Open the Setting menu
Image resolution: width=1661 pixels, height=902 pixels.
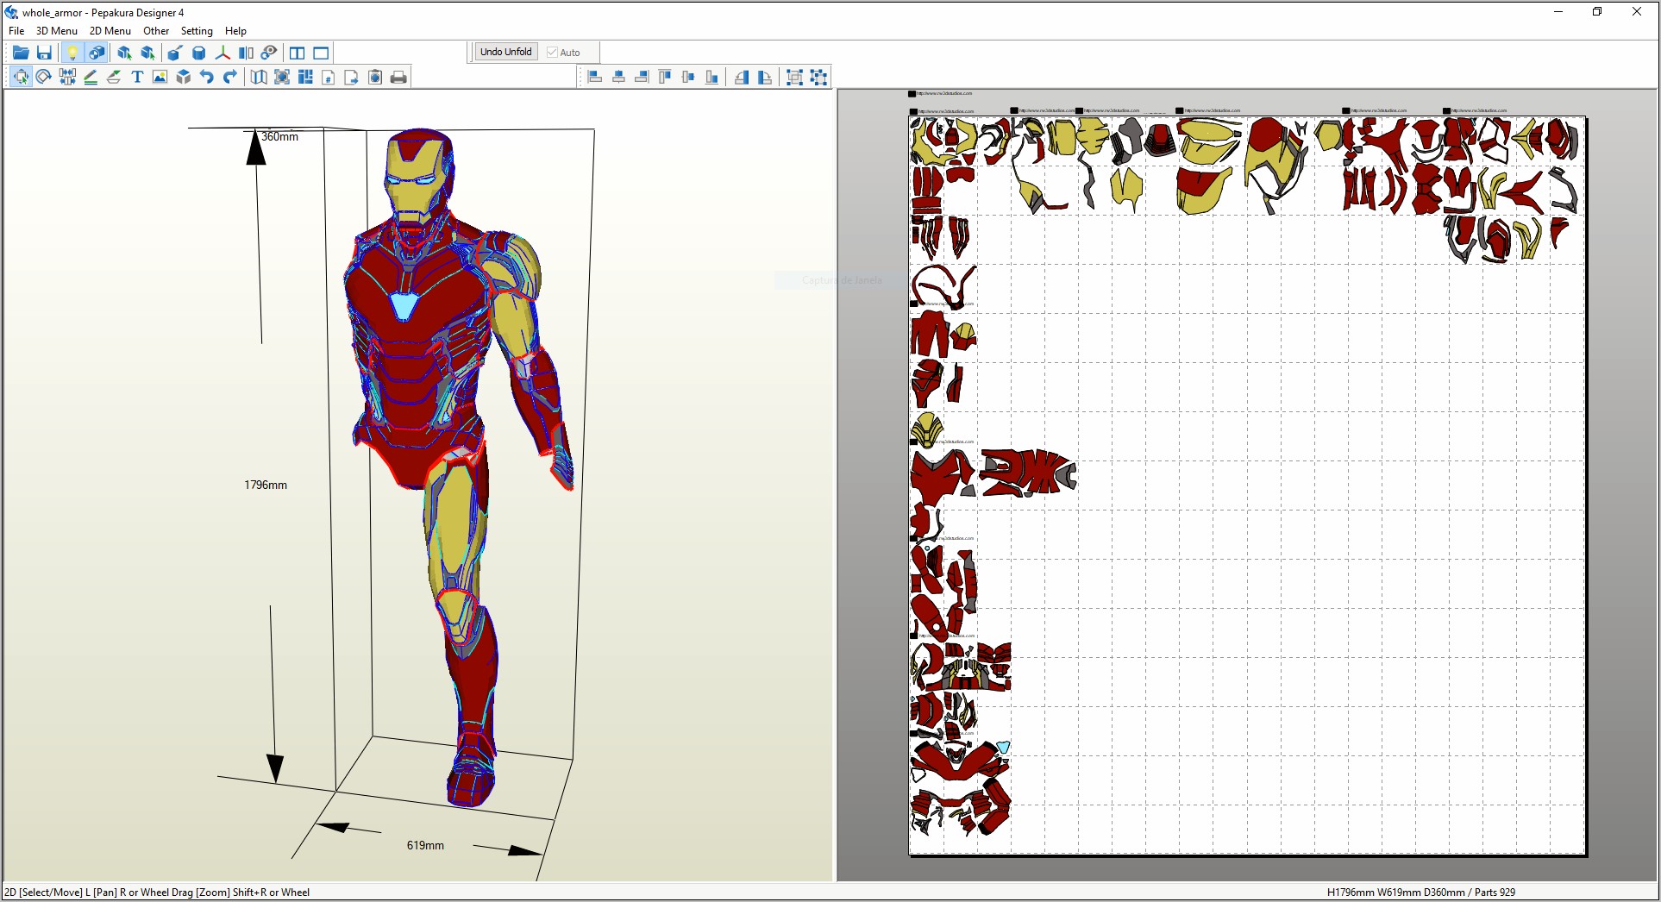click(x=197, y=31)
